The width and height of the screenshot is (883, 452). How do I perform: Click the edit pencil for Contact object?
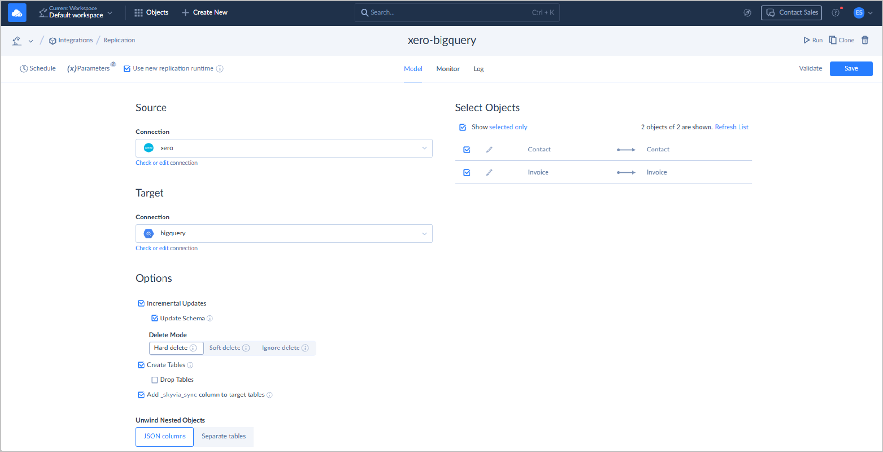coord(489,150)
